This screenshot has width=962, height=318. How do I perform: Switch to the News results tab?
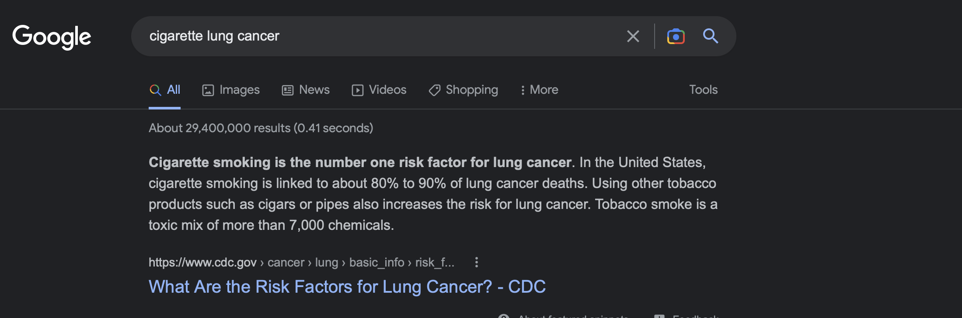306,90
